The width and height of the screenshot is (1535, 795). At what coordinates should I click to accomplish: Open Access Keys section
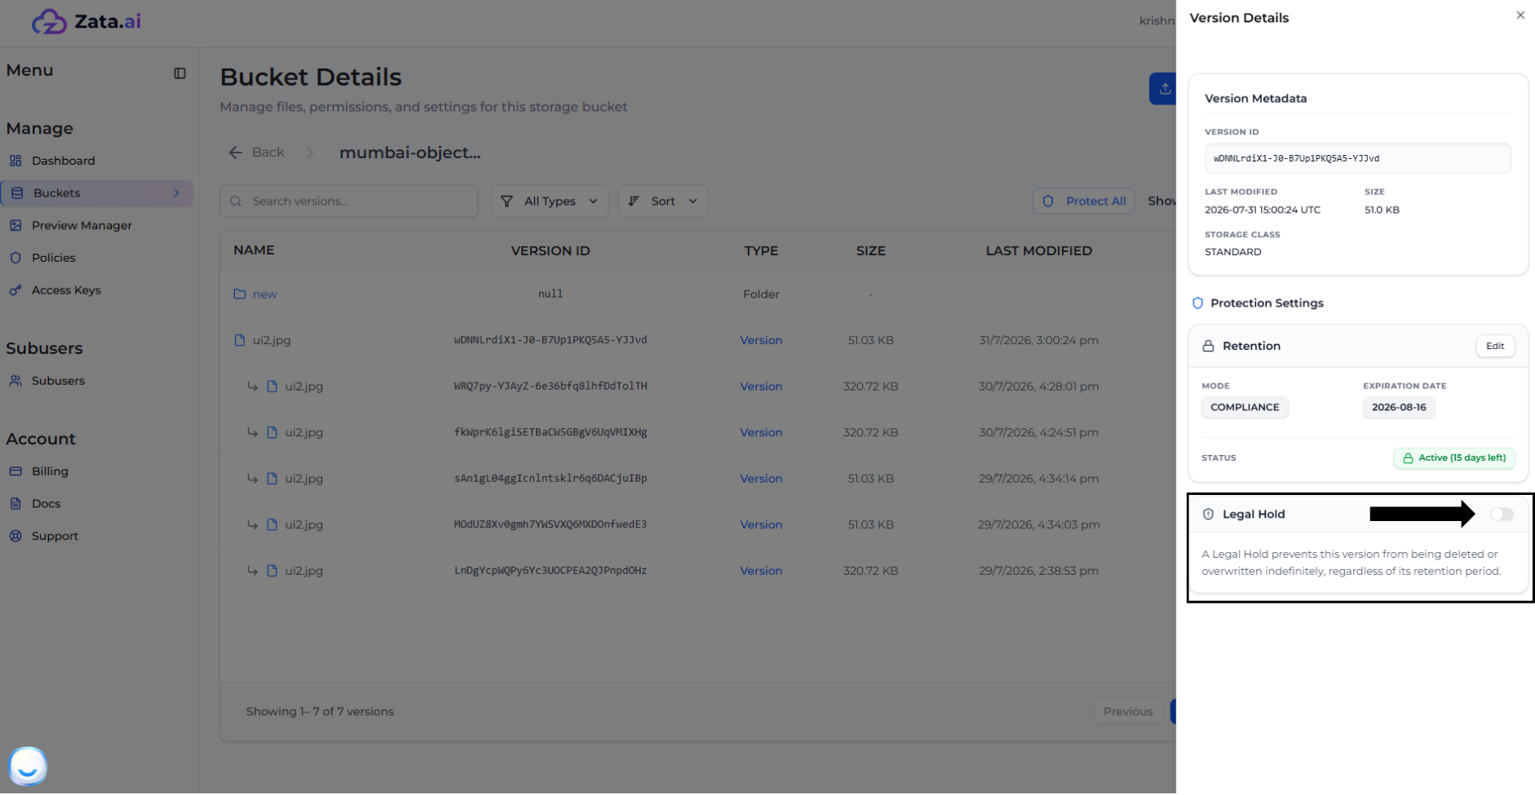point(66,290)
